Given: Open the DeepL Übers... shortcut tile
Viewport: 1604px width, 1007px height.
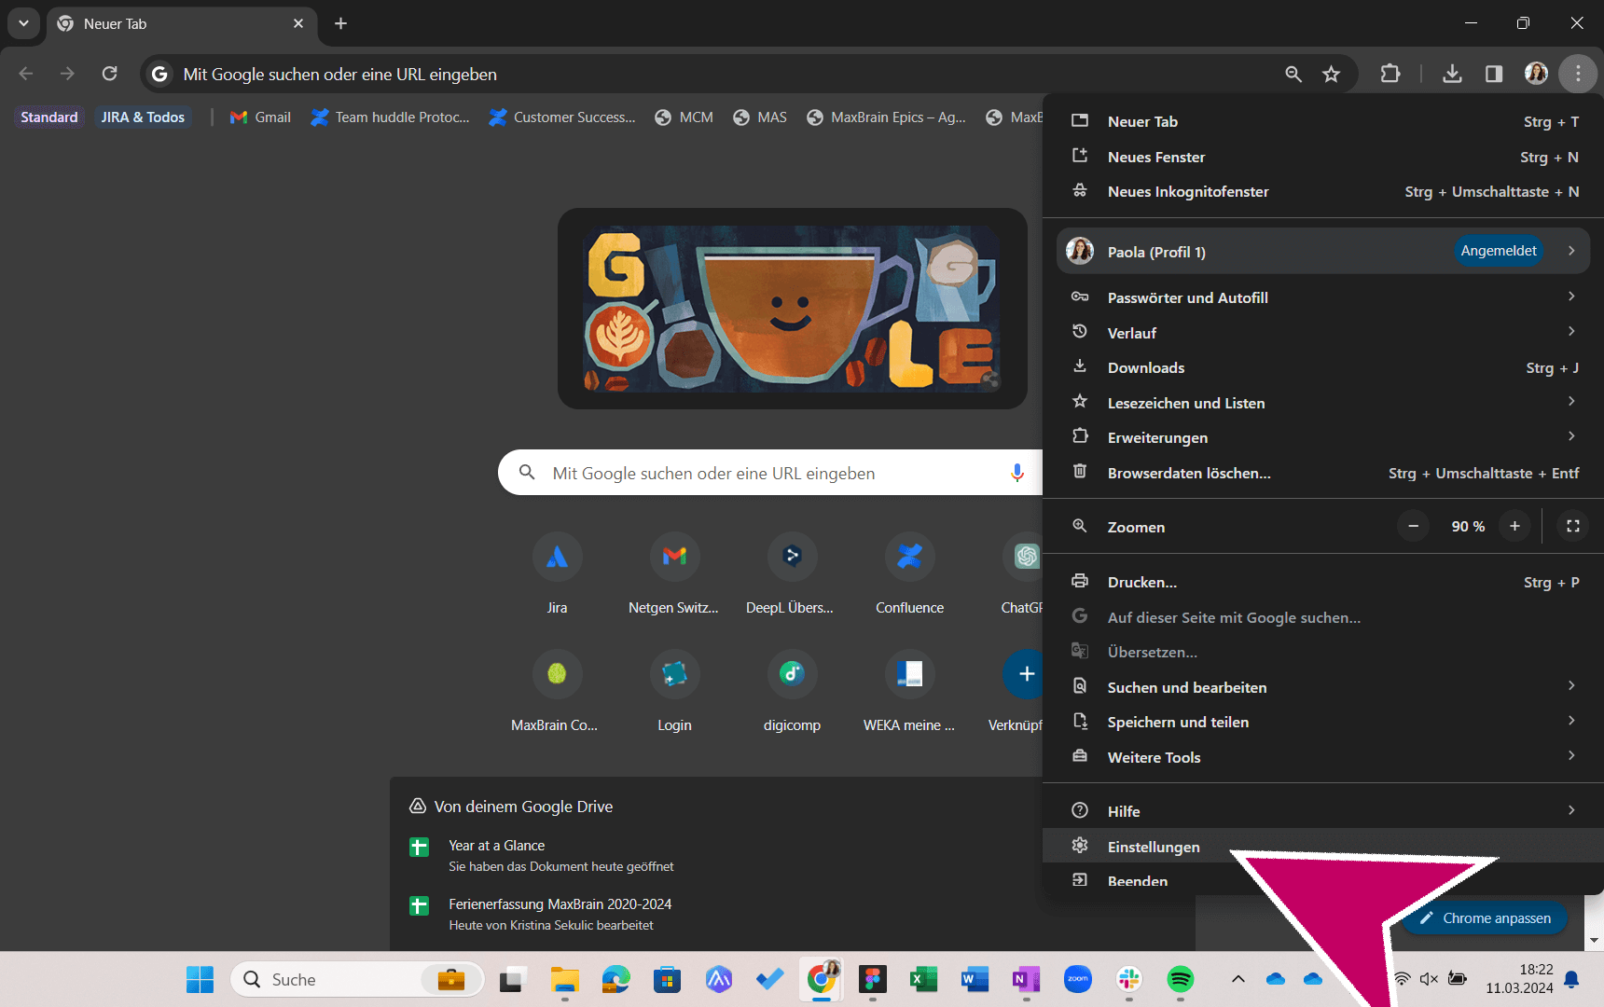Looking at the screenshot, I should (x=791, y=573).
